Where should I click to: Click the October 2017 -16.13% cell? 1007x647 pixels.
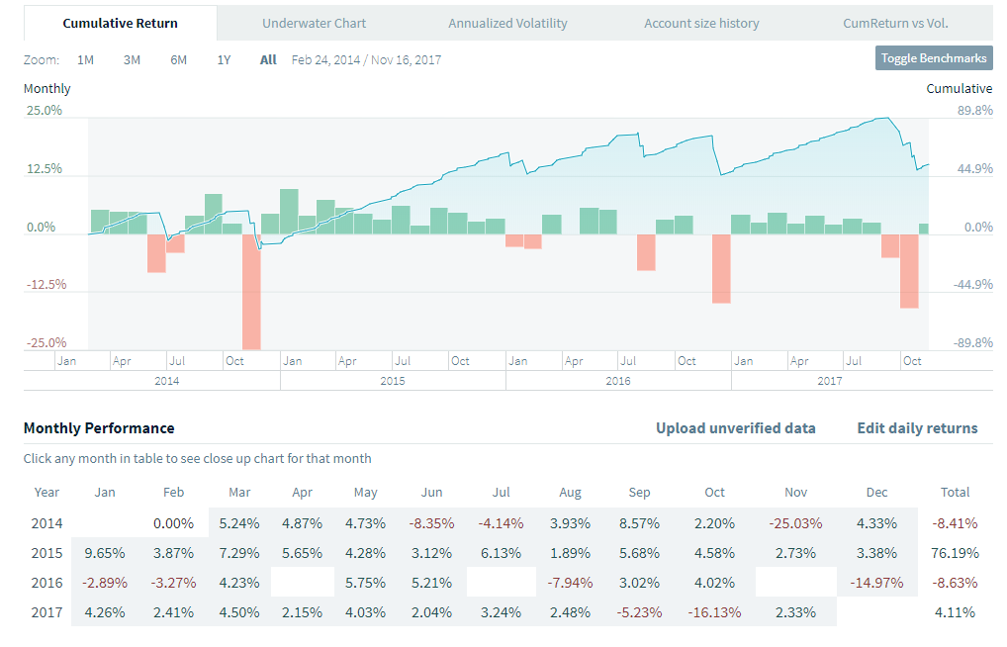(714, 611)
